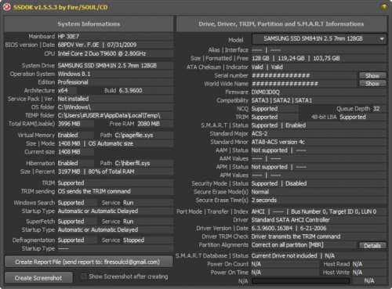392x289 pixels.
Task: Select S.M.A.R.T Status Enabled value
Action: point(296,125)
